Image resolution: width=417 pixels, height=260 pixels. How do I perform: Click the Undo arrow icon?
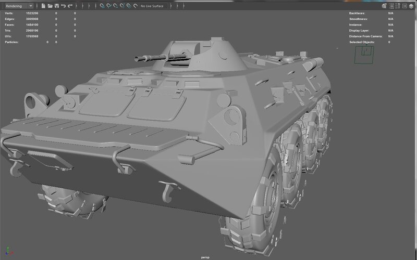[x=63, y=6]
